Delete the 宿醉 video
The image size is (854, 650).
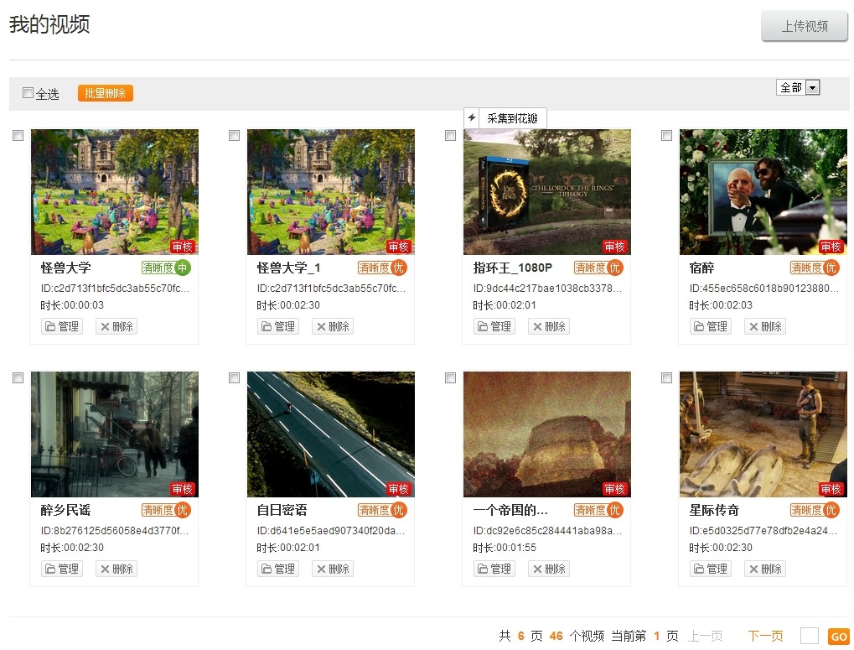[x=765, y=326]
